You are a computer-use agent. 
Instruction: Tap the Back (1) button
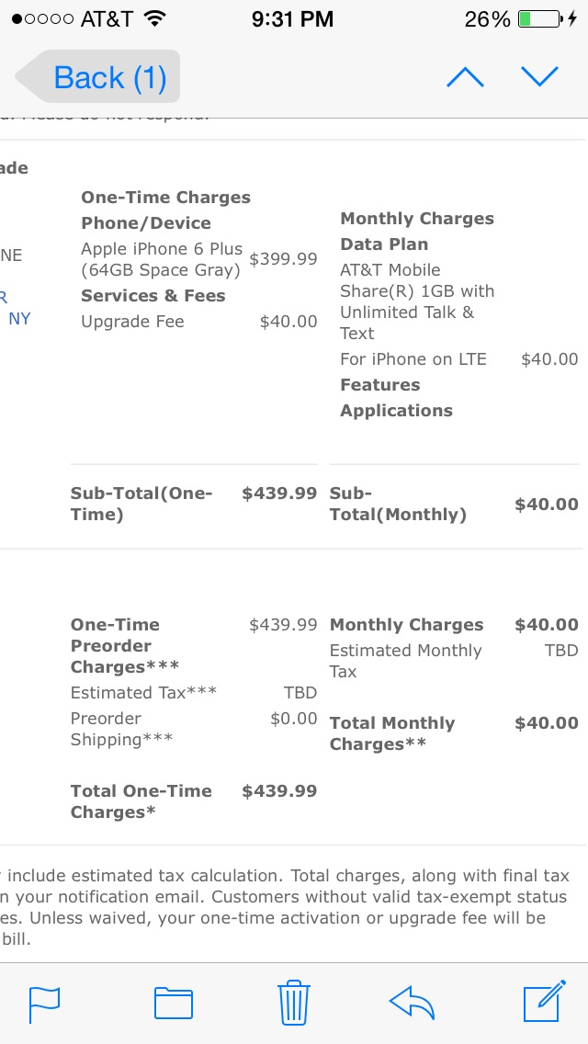point(98,76)
